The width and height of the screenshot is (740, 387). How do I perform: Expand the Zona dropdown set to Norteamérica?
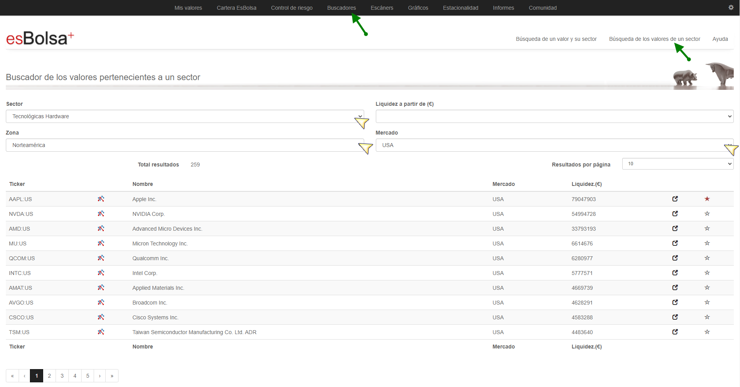point(185,145)
